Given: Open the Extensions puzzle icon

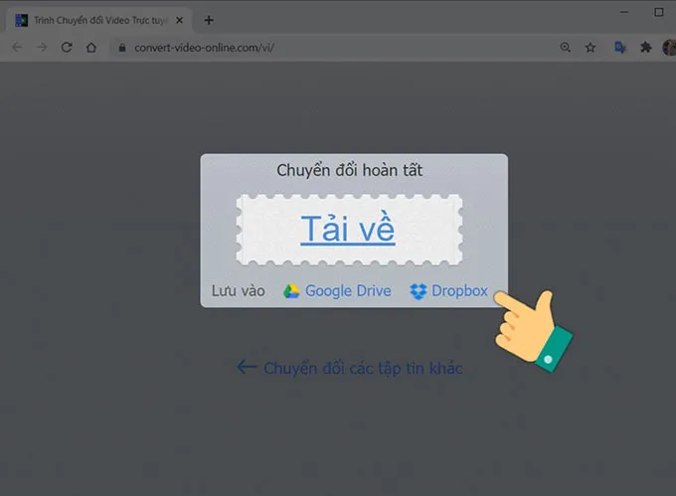Looking at the screenshot, I should tap(645, 47).
